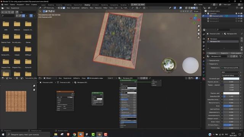Screen dimensions: 244x137
Task: Click the pan hand icon in 3D viewport
Action: 199,30
